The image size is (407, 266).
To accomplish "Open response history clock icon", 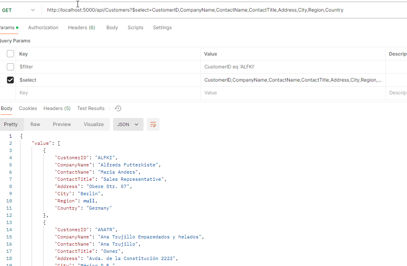I will coord(118,108).
